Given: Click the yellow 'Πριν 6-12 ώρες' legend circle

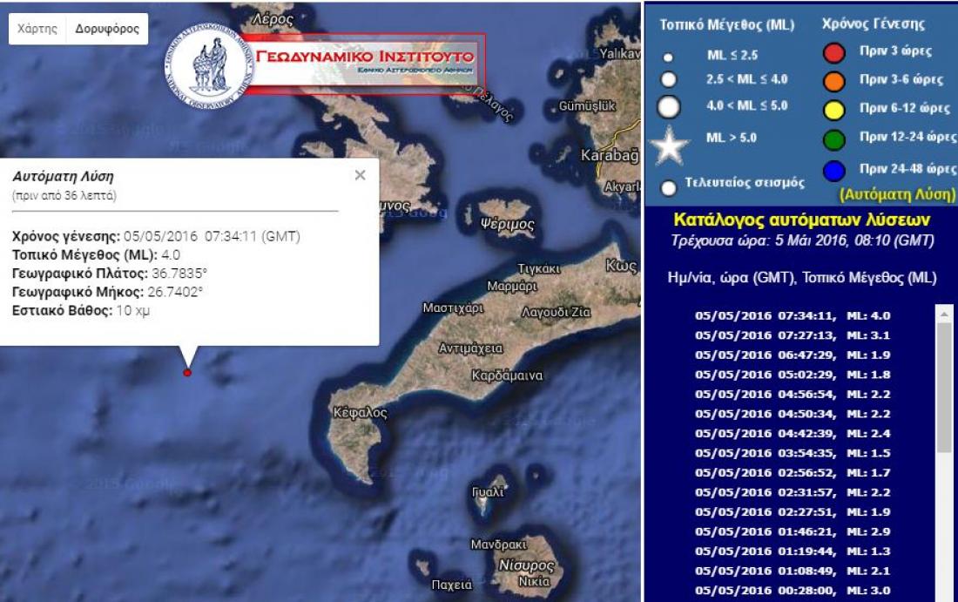Looking at the screenshot, I should (834, 108).
